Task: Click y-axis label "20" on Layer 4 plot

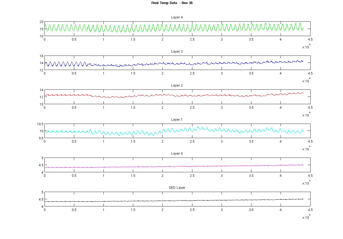Action: click(41, 22)
